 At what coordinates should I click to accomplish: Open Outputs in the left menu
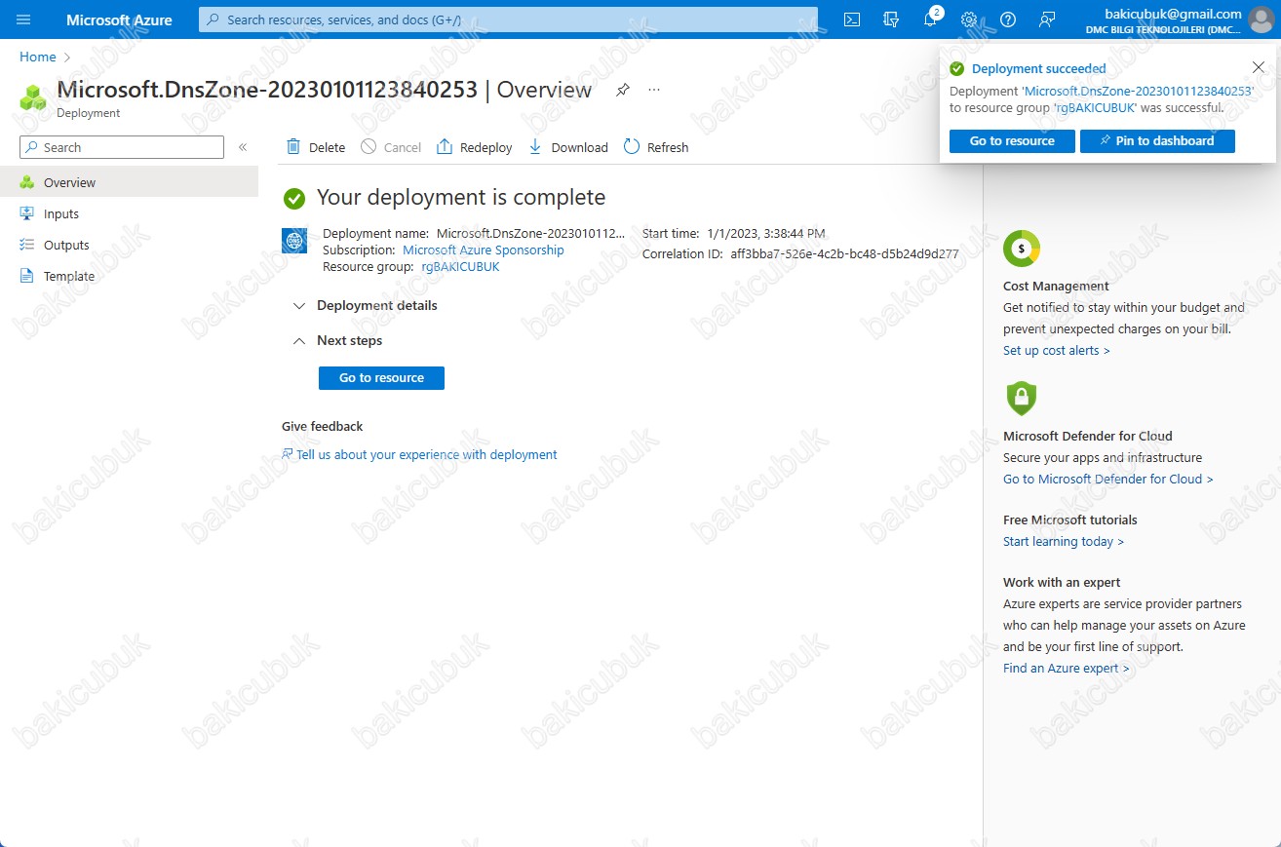pos(129,245)
